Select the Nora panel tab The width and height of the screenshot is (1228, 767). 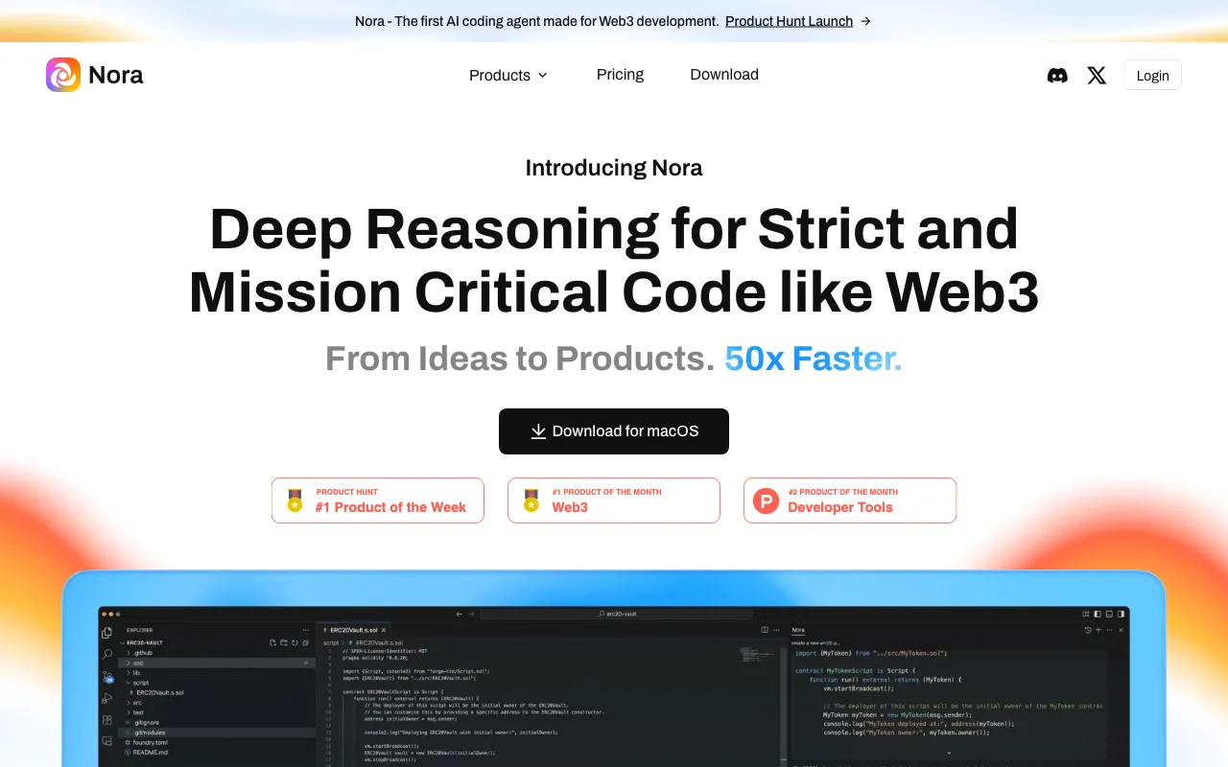[798, 630]
